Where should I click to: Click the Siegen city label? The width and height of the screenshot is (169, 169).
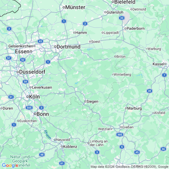(92, 101)
